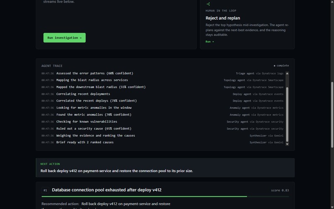This screenshot has width=334, height=209.
Task: Click the HUMAN IN THE LOOP label
Action: pos(221,11)
